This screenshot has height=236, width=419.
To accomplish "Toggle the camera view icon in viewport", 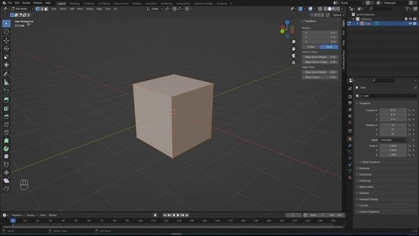I will [x=293, y=56].
